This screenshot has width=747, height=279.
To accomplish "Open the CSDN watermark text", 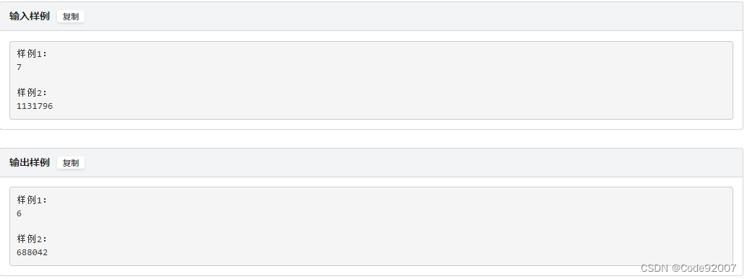I will (655, 268).
